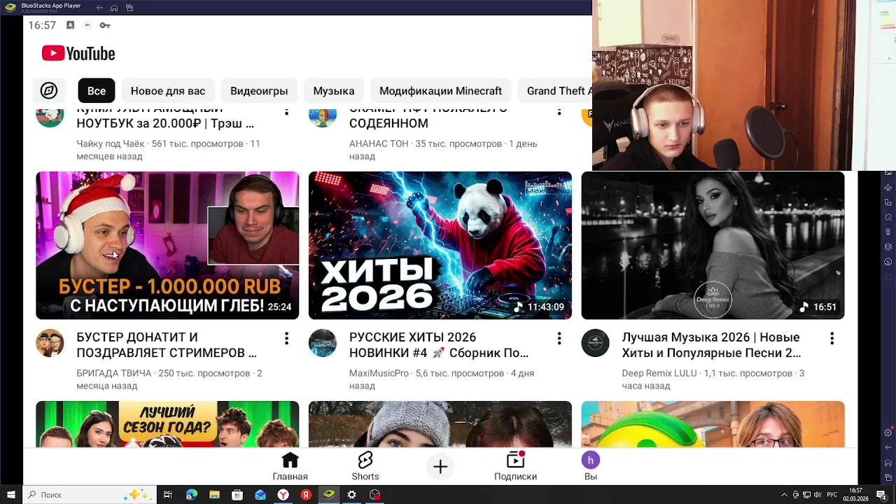Open the ХИТЫ 2026 panda thumbnail
This screenshot has width=896, height=504.
point(440,246)
